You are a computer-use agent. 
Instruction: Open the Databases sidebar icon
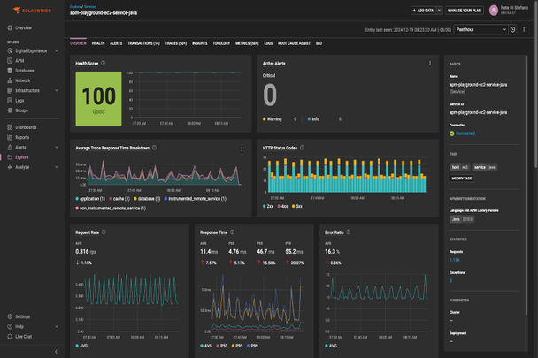[x=9, y=71]
